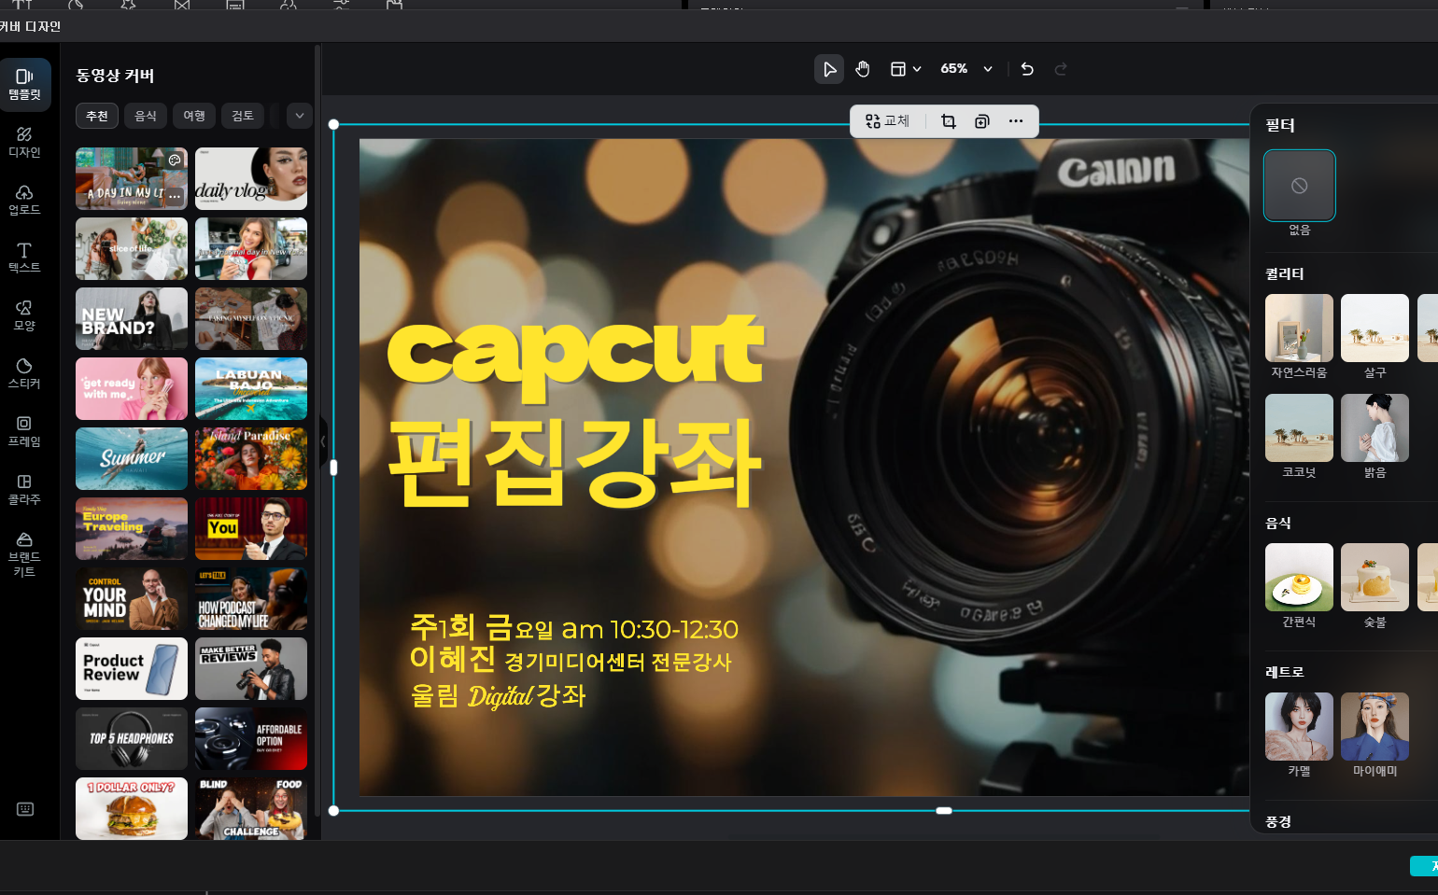Choose the Product Review template
Image resolution: width=1438 pixels, height=895 pixels.
132,668
